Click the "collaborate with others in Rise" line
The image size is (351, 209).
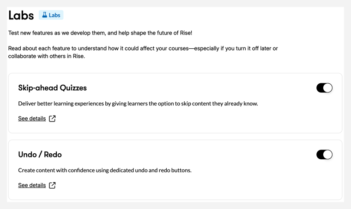pos(46,56)
